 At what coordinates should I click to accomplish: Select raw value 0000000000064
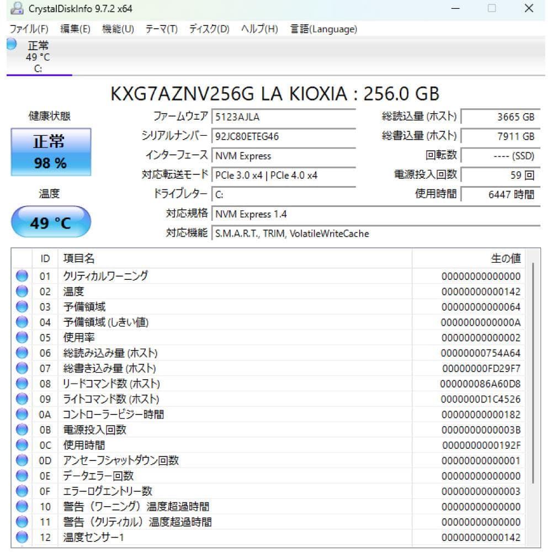click(x=481, y=307)
